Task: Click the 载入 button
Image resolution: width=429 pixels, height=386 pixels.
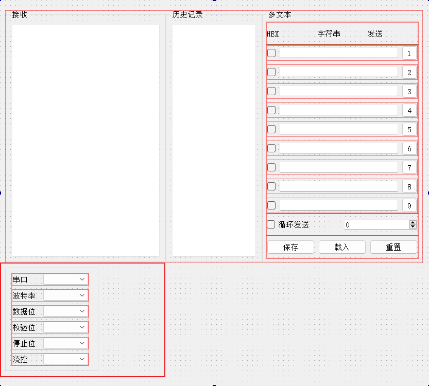Action: (342, 247)
